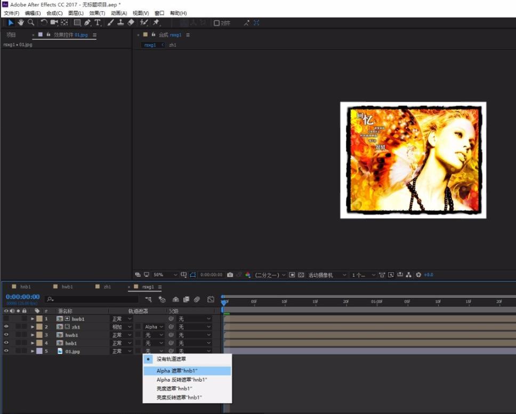516x414 pixels.
Task: Open the 50% magnification dropdown
Action: (x=165, y=275)
